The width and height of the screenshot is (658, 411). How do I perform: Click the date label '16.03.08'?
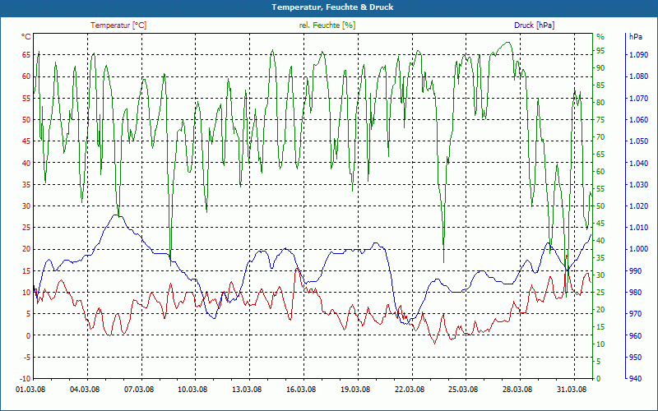(x=301, y=389)
